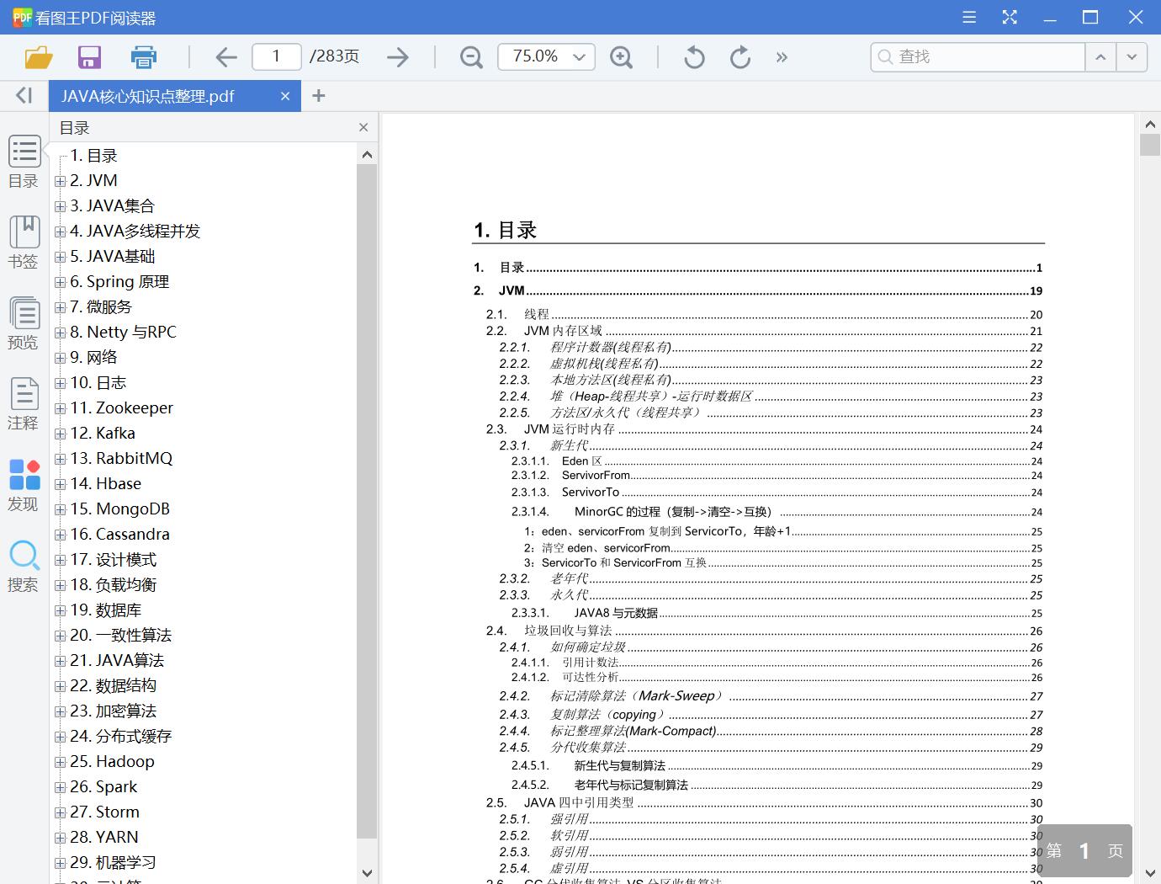Screen dimensions: 1161x884
Task: Rotate the page clockwise
Action: tap(740, 57)
